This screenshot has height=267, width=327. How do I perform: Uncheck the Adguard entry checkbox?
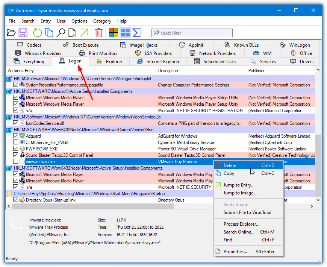[x=15, y=136]
